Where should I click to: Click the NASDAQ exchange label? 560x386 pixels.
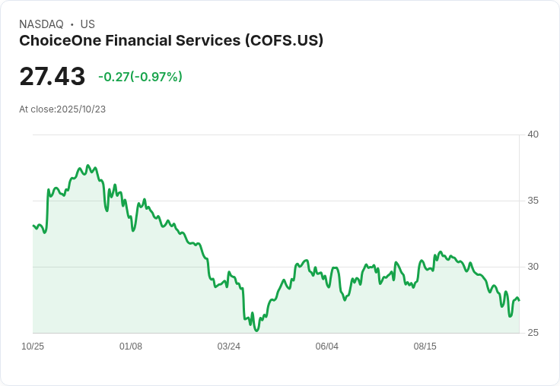[41, 24]
